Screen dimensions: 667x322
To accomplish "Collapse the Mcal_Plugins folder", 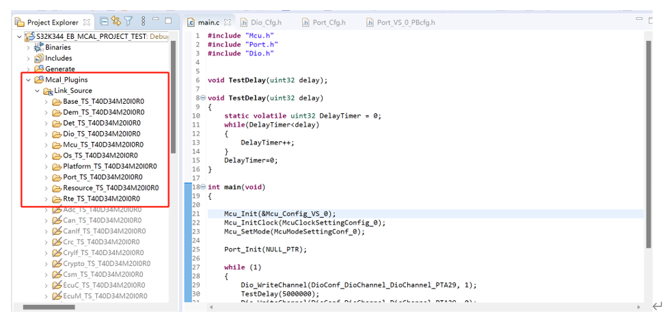I will pyautogui.click(x=29, y=79).
